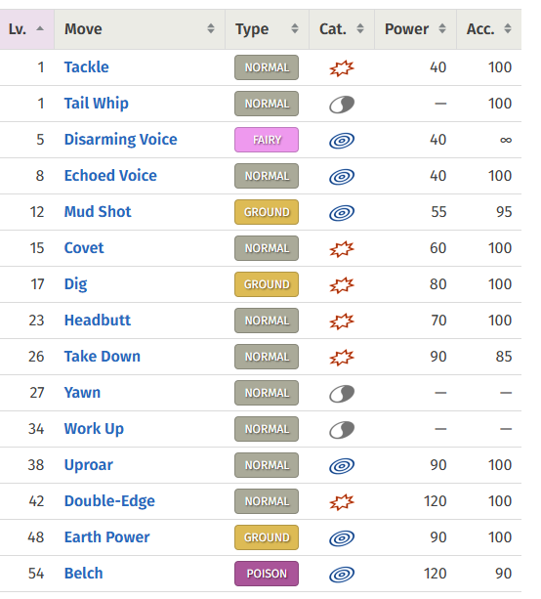Sort the table by Type column
The height and width of the screenshot is (599, 541).
(x=267, y=29)
